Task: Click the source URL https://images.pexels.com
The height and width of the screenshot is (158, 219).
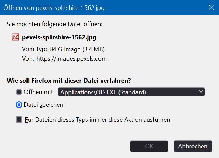Action: (71, 59)
